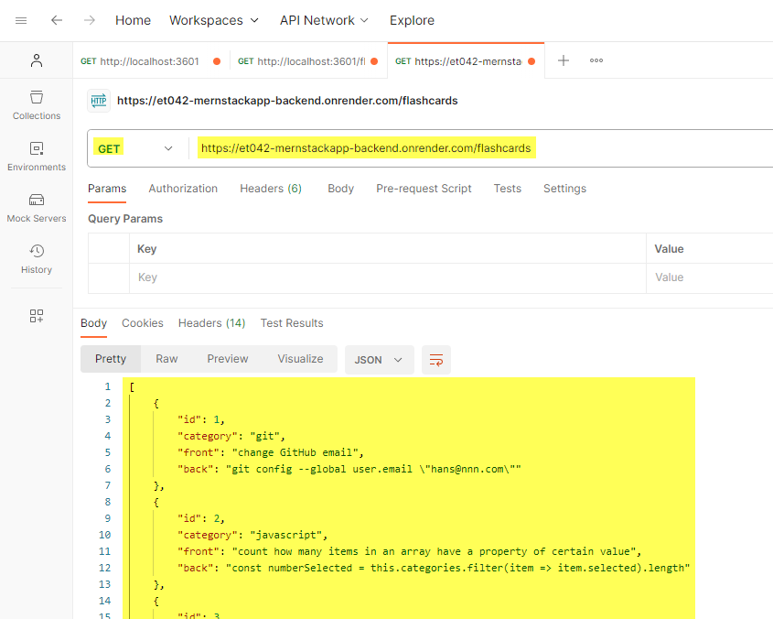The width and height of the screenshot is (773, 619).
Task: Click unsaved dot on localhost:3601/fl tab
Action: coord(374,61)
